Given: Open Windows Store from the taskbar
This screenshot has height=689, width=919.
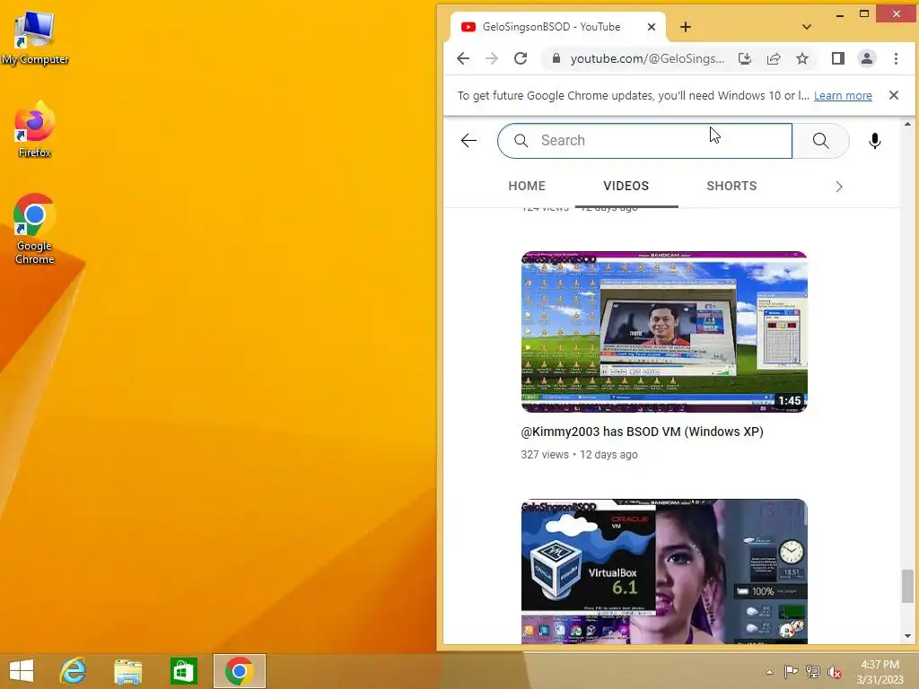Looking at the screenshot, I should tap(183, 671).
